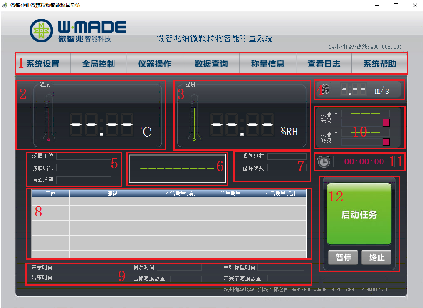Click the red 标准滤膜 indicator square
The image size is (423, 308).
(386, 142)
